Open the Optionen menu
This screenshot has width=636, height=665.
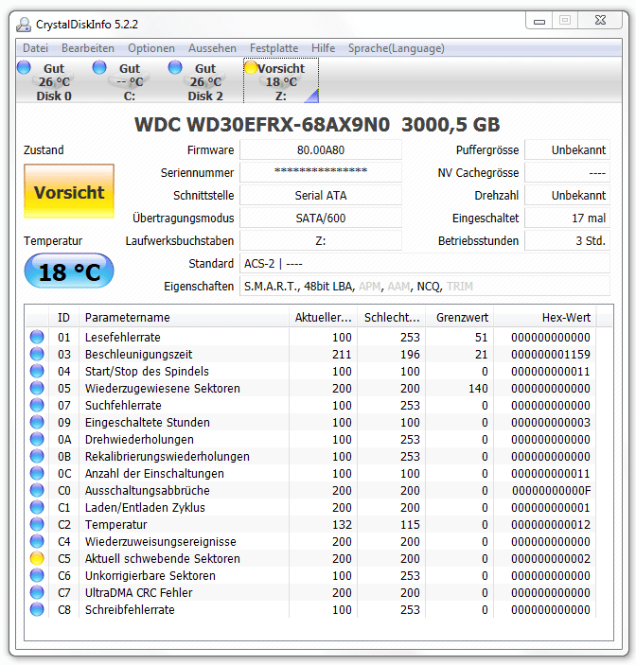(x=151, y=48)
